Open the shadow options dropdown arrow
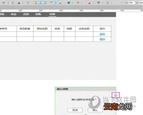The height and width of the screenshot is (115, 143). coord(82,3)
